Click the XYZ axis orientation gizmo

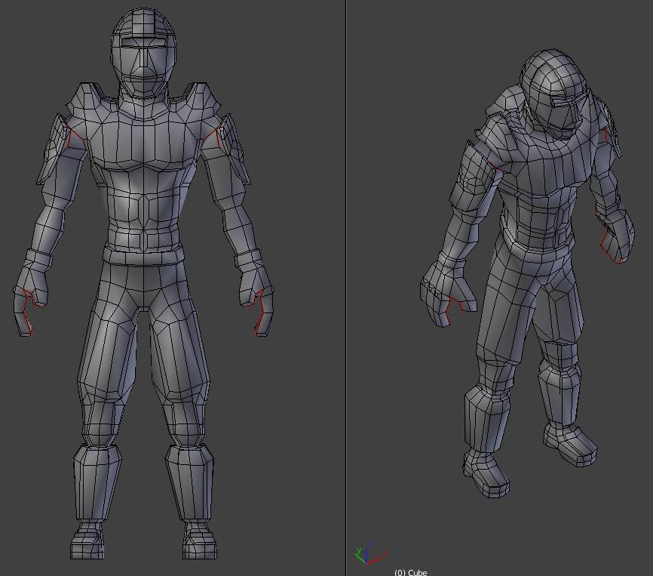tap(369, 554)
